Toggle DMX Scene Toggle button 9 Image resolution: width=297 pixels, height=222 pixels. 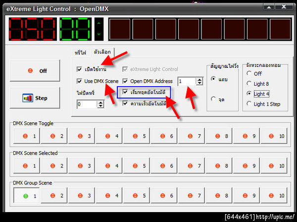pos(247,136)
